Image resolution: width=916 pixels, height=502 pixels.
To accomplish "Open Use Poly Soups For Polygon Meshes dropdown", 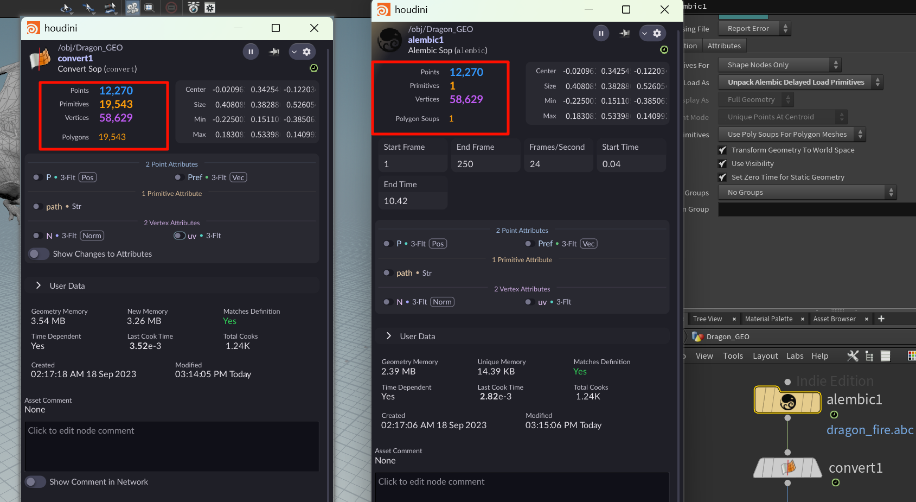I will [792, 134].
